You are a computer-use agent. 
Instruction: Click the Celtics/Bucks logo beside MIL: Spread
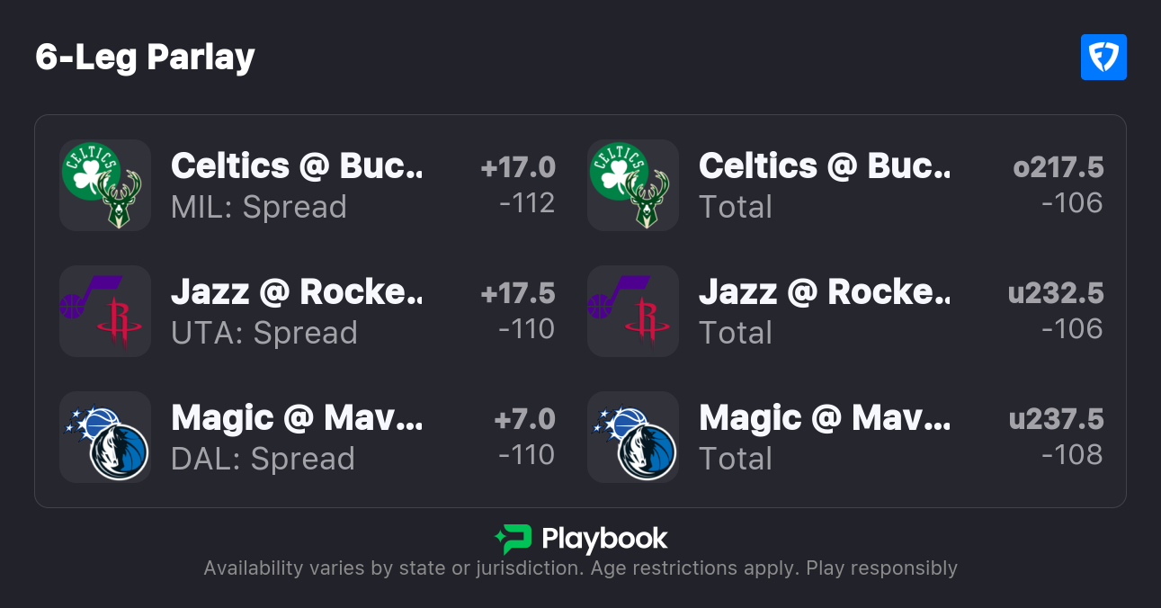coord(104,185)
